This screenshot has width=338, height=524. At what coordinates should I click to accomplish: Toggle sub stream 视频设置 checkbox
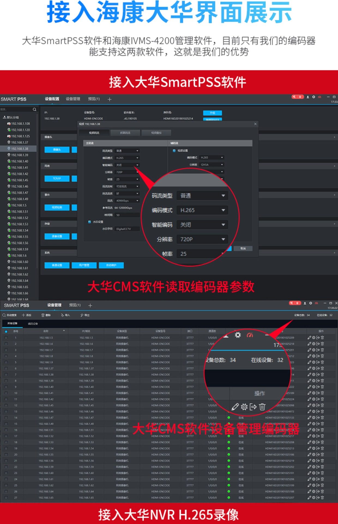click(174, 151)
